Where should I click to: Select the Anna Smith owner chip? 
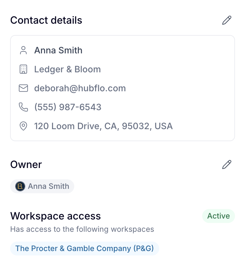click(x=42, y=186)
